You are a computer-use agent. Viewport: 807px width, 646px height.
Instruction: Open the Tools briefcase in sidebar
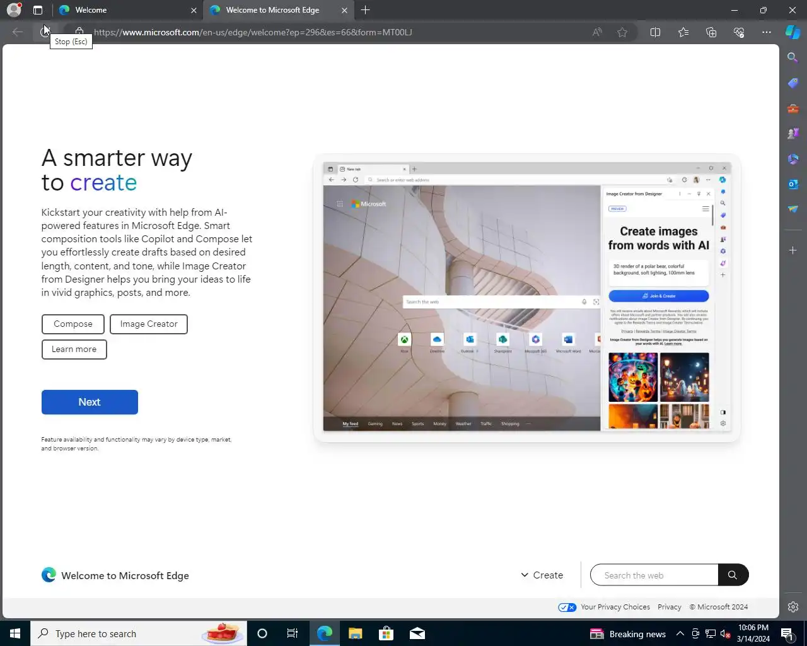[793, 109]
